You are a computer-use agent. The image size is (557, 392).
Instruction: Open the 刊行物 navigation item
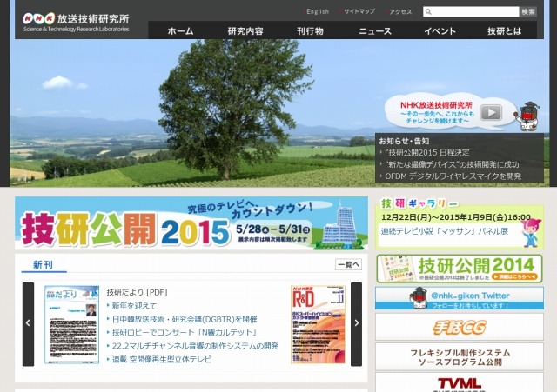tap(309, 31)
